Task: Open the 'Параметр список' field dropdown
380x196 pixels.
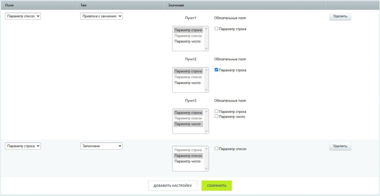Action: [23, 16]
